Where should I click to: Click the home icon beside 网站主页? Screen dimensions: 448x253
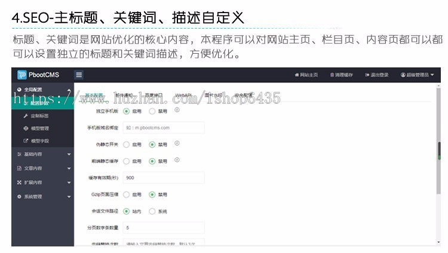click(296, 75)
